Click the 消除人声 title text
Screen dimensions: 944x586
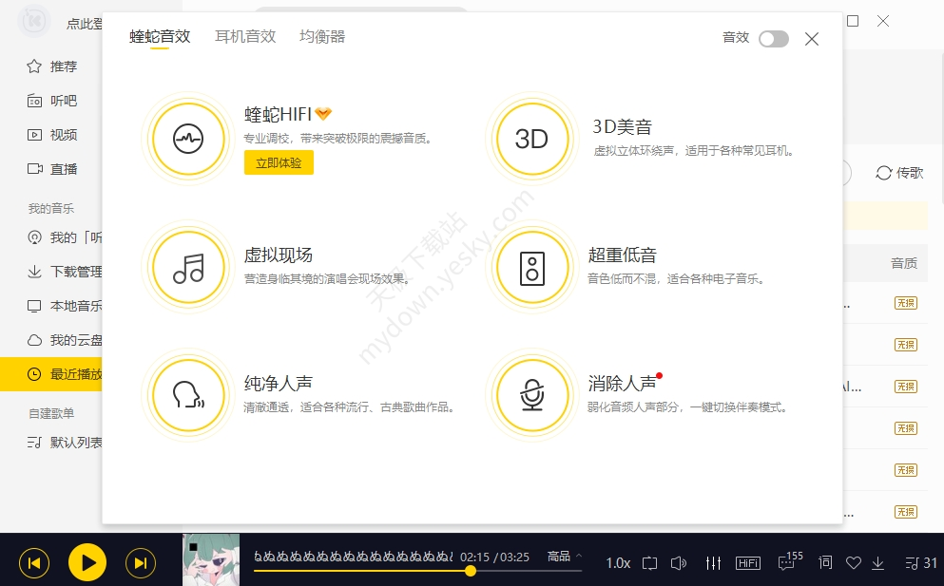click(623, 384)
